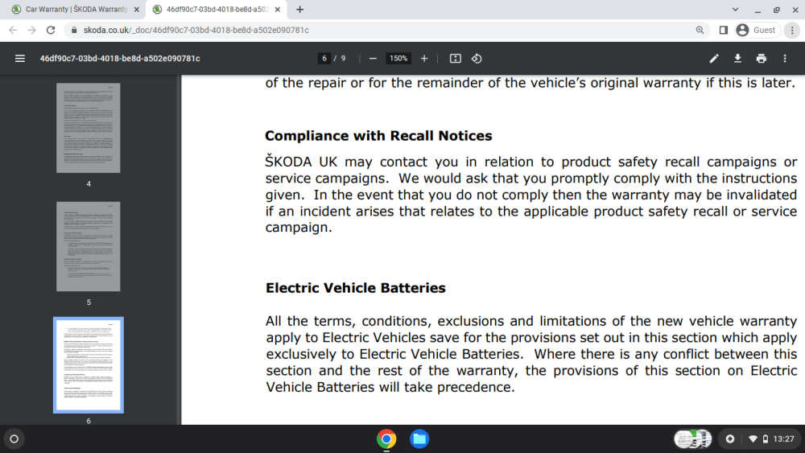Viewport: 805px width, 453px height.
Task: Close the 46df90c7 PDF tab
Action: coord(277,9)
